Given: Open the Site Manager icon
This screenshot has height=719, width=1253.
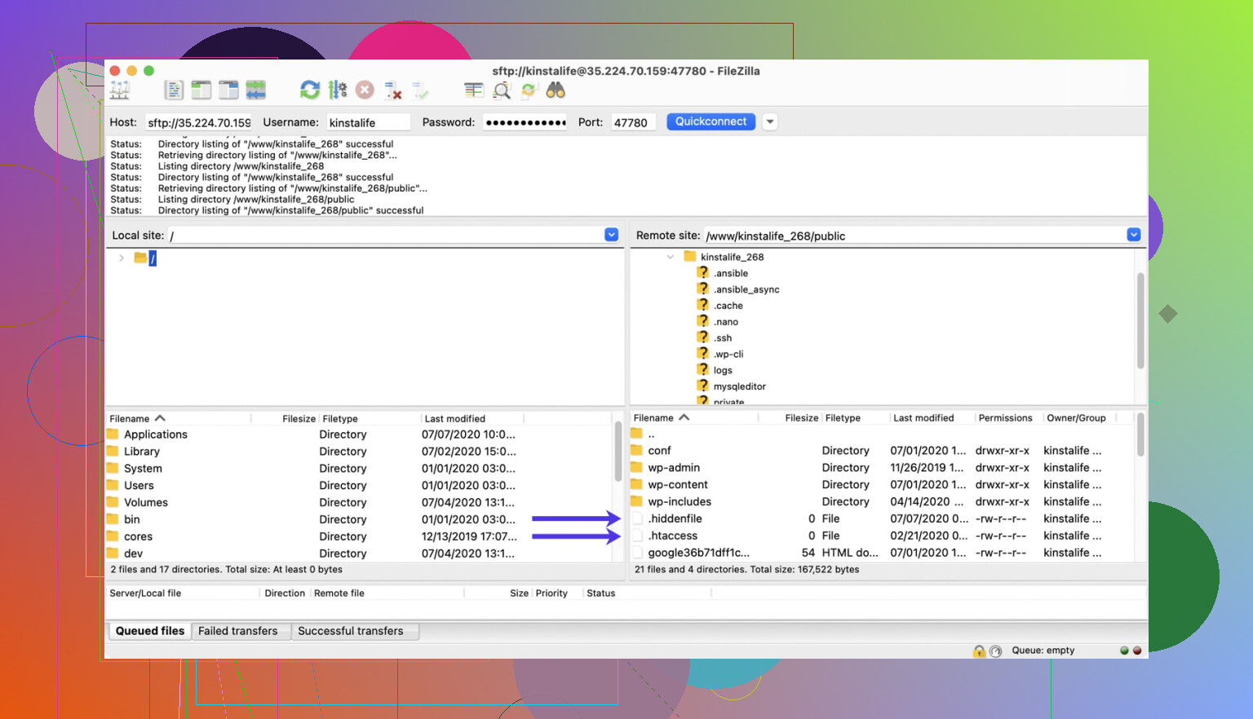Looking at the screenshot, I should 120,90.
